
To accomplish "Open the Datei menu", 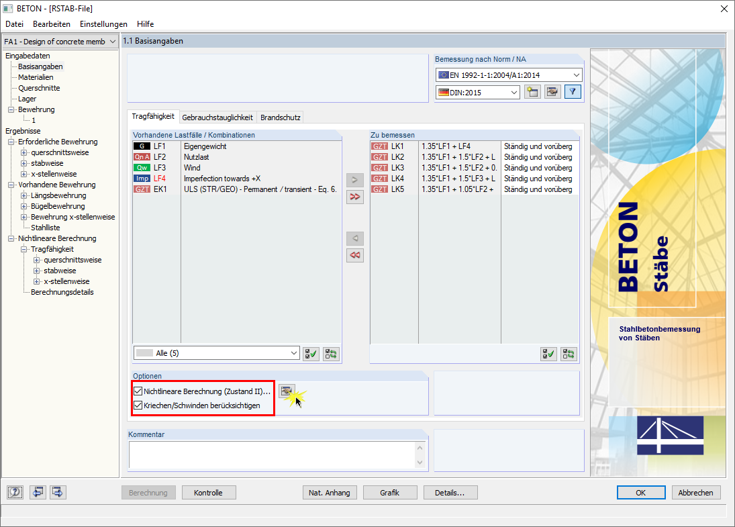I will pos(15,24).
